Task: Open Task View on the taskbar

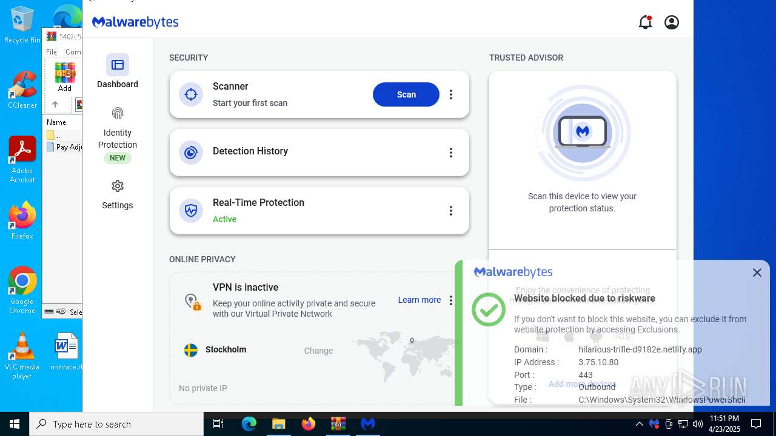Action: click(218, 424)
